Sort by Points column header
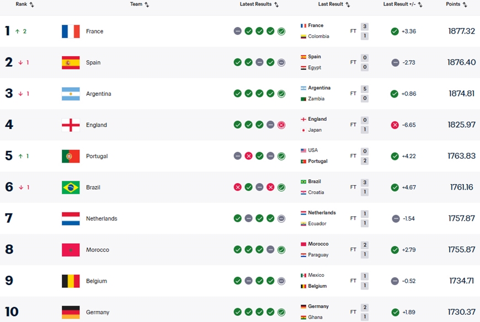Viewport: 480px width, 322px height. click(x=456, y=4)
